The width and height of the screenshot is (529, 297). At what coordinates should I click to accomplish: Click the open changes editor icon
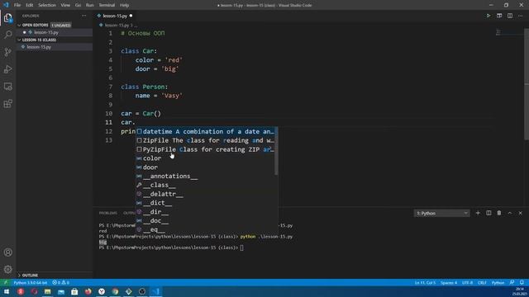[499, 16]
